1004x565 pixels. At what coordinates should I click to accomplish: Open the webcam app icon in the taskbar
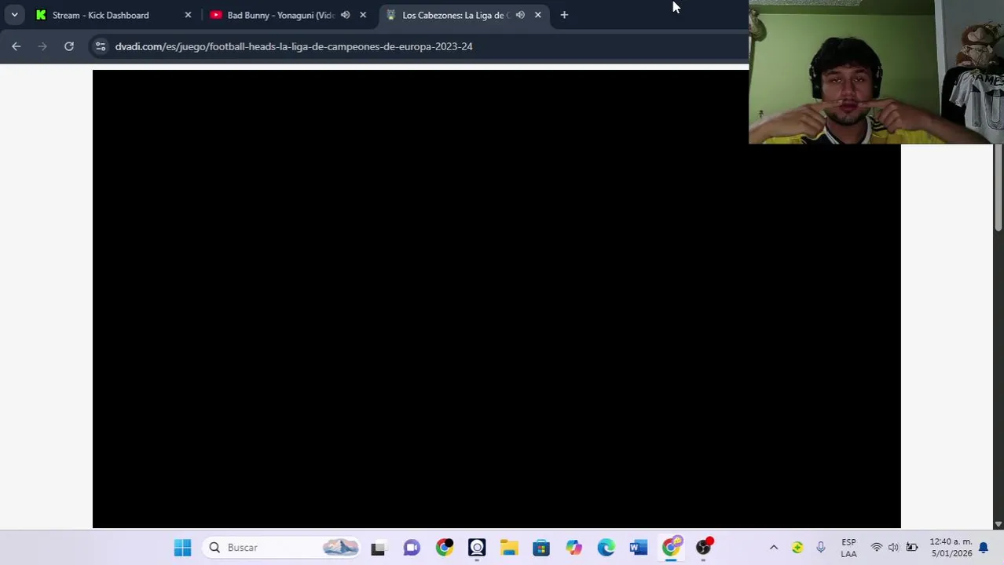tap(477, 547)
